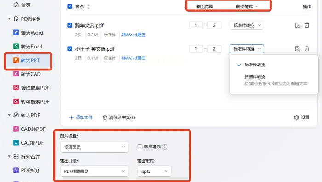Delete 小王子 英文版.pdf using its trash icon
The height and width of the screenshot is (182, 322).
coord(307,48)
